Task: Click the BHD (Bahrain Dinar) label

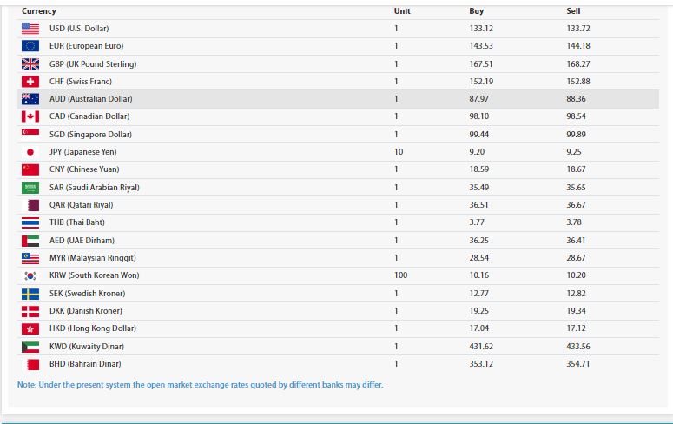Action: (85, 364)
